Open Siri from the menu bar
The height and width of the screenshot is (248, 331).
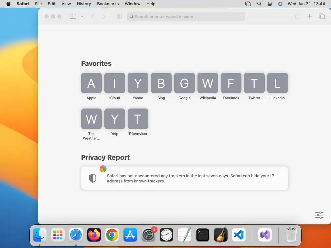(x=280, y=4)
